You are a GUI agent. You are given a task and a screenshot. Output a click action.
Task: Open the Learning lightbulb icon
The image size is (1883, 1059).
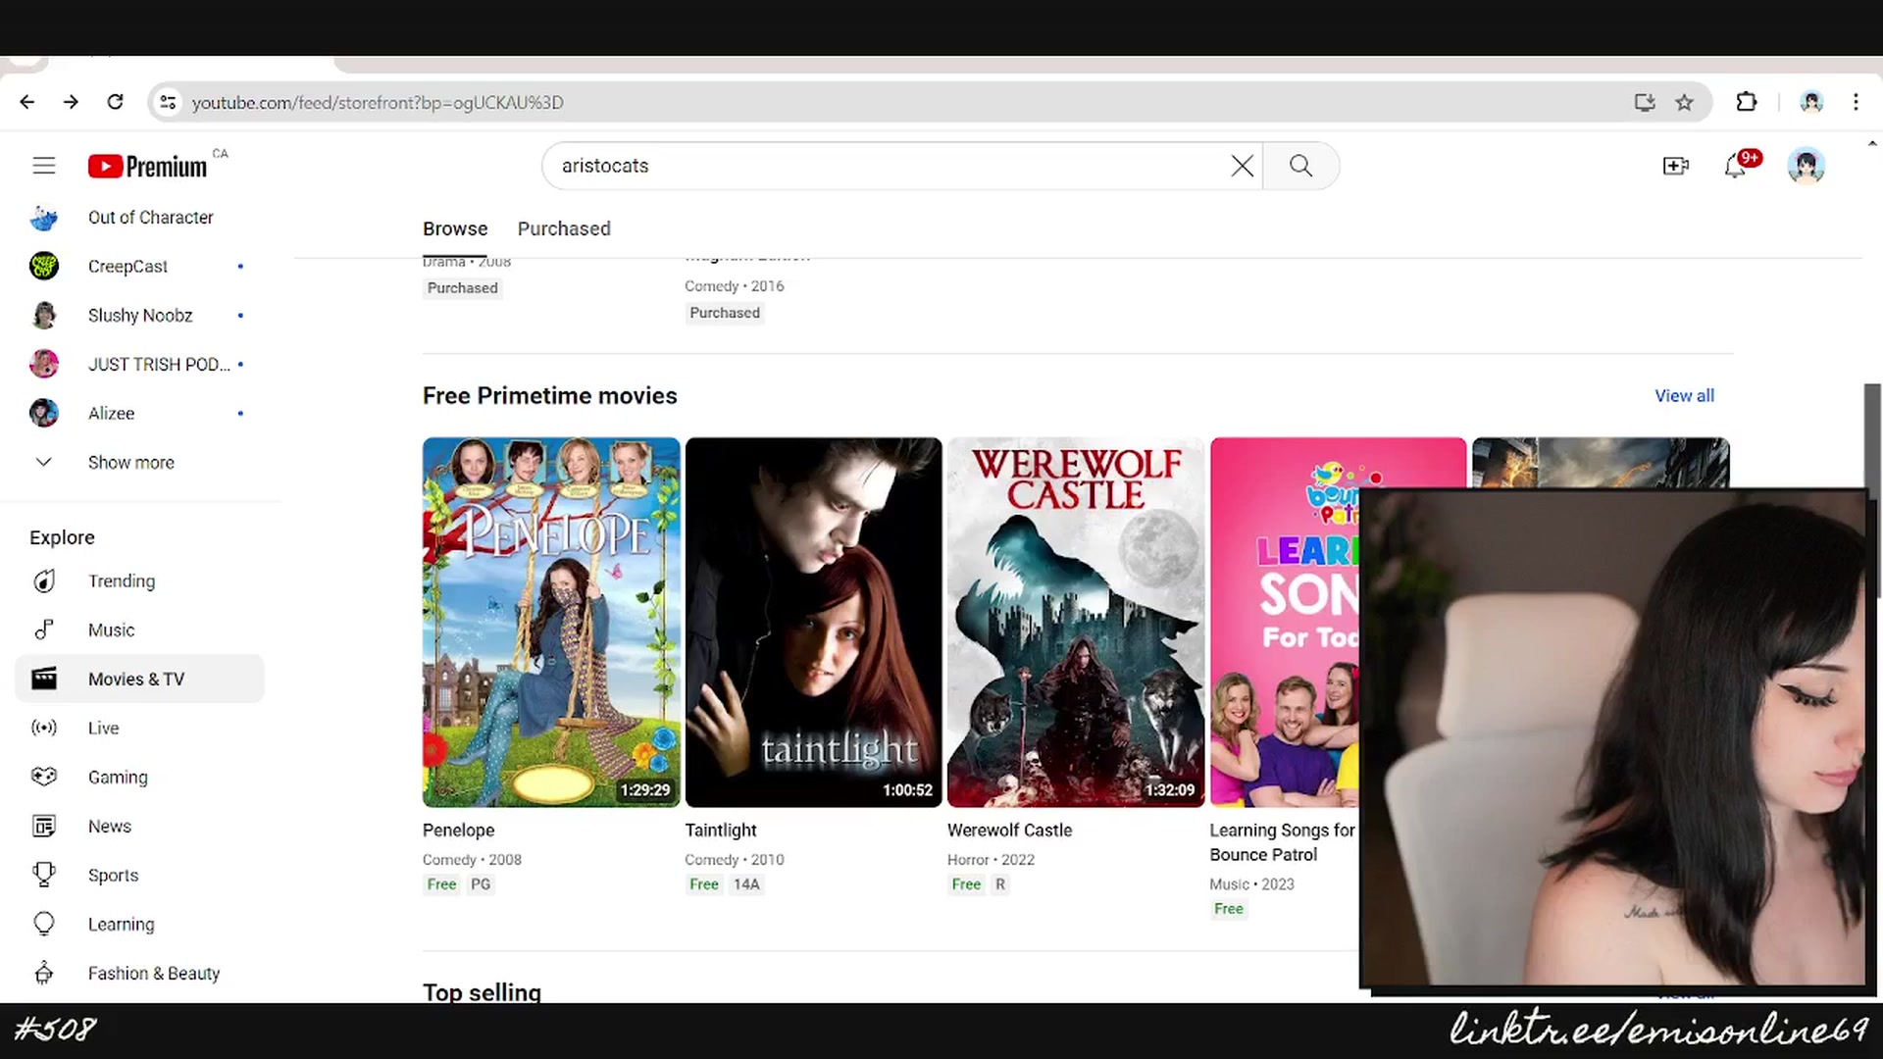pos(44,924)
